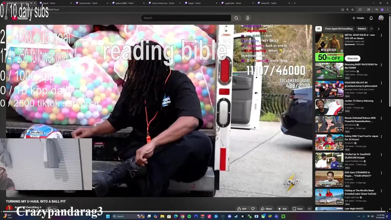Open Chrome from the taskbar
391x220 pixels.
(182, 216)
